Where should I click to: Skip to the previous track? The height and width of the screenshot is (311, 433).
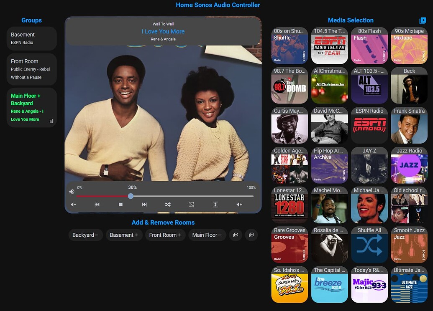(x=97, y=205)
